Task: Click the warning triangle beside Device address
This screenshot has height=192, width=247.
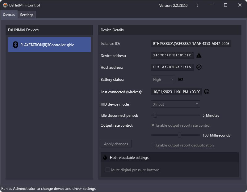Action: [x=199, y=55]
